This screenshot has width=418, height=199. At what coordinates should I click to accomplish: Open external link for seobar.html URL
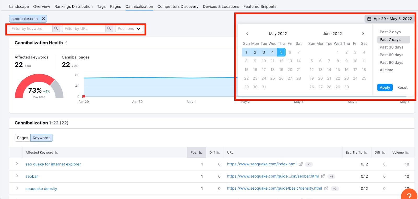(x=323, y=176)
